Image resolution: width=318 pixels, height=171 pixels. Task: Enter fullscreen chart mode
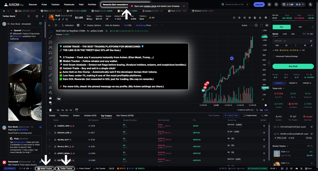[262, 25]
